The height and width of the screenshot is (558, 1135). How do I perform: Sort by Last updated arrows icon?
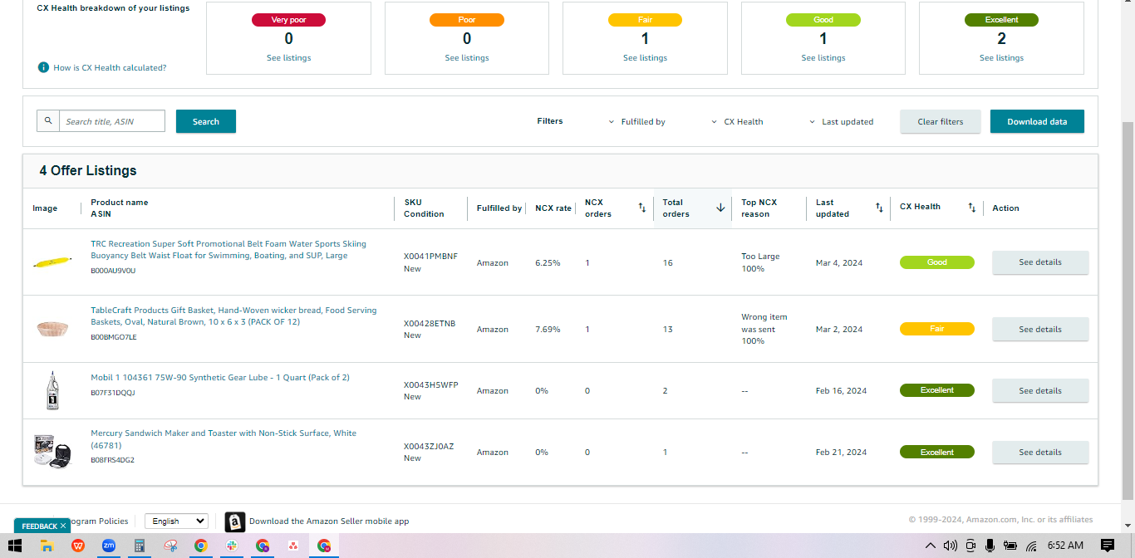(879, 208)
